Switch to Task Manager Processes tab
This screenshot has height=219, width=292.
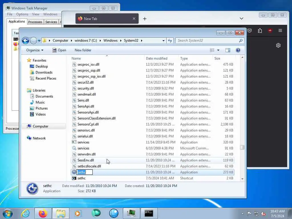[x=35, y=22]
